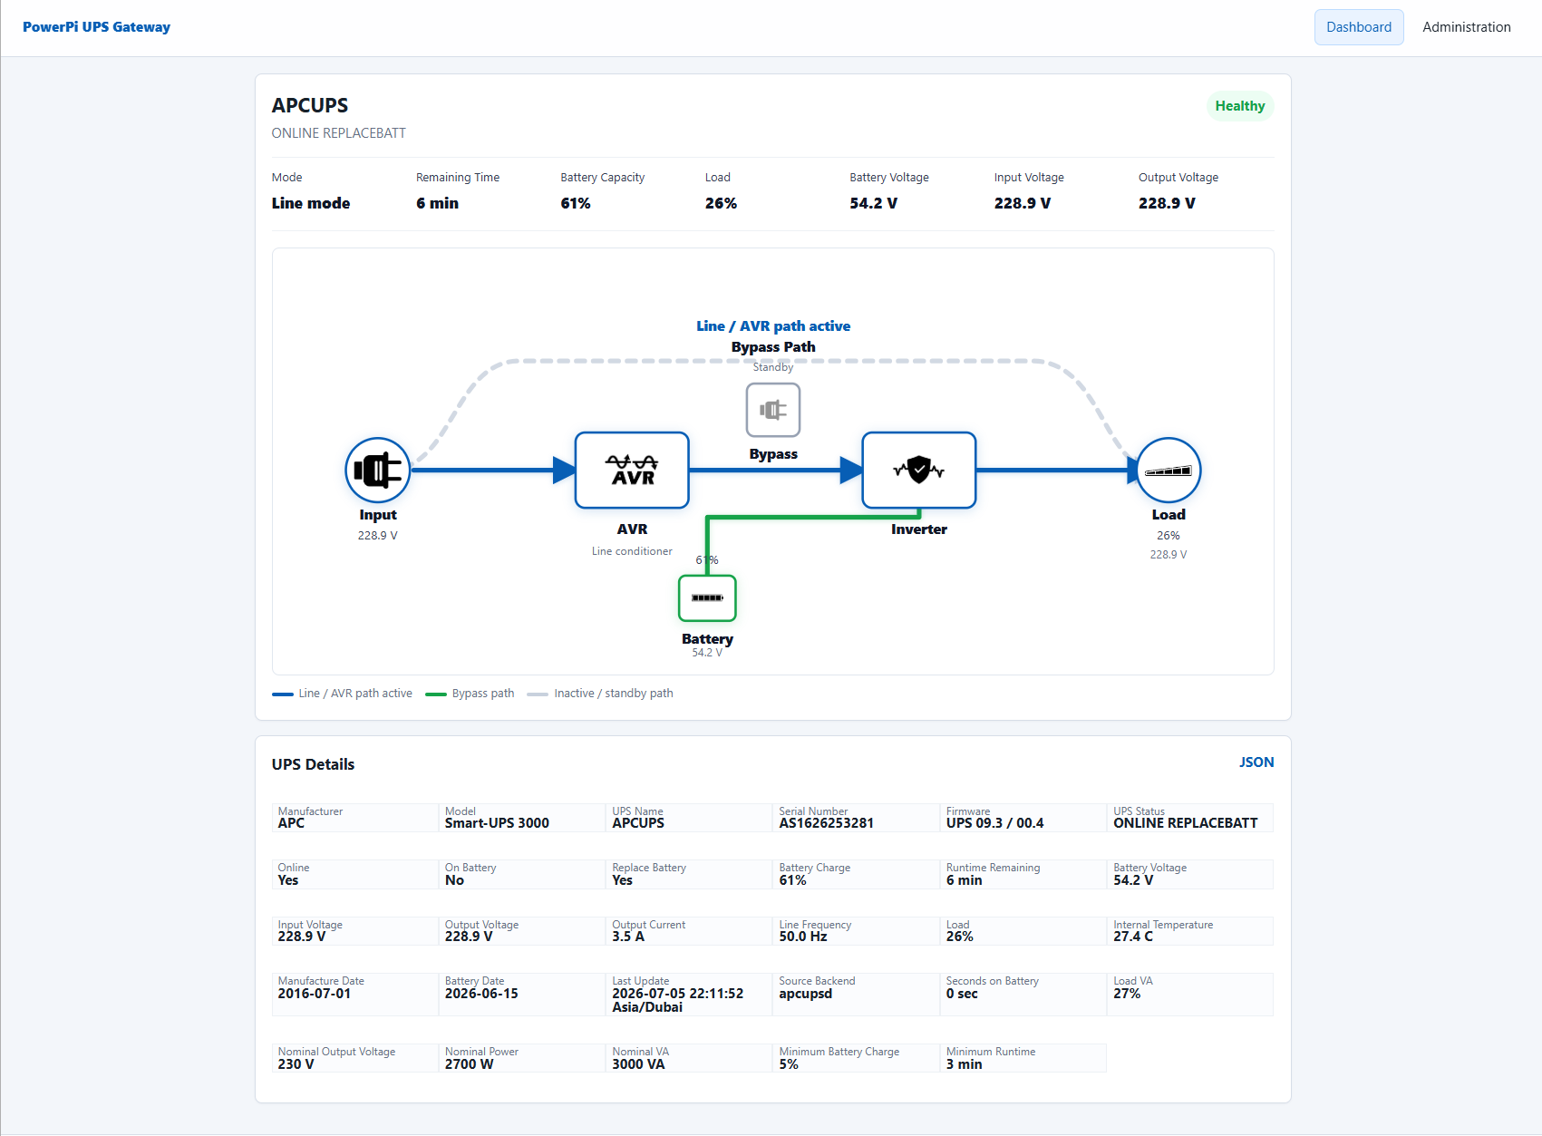This screenshot has width=1542, height=1136.
Task: Click the Nominal VA 3000 VA cell
Action: click(x=689, y=1058)
